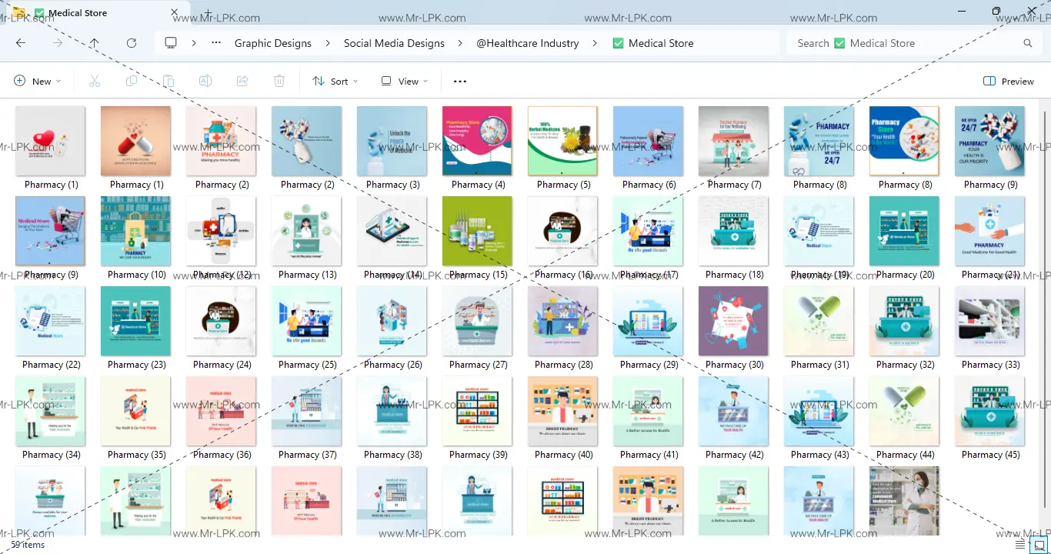Toggle the Preview pane

(x=1009, y=81)
